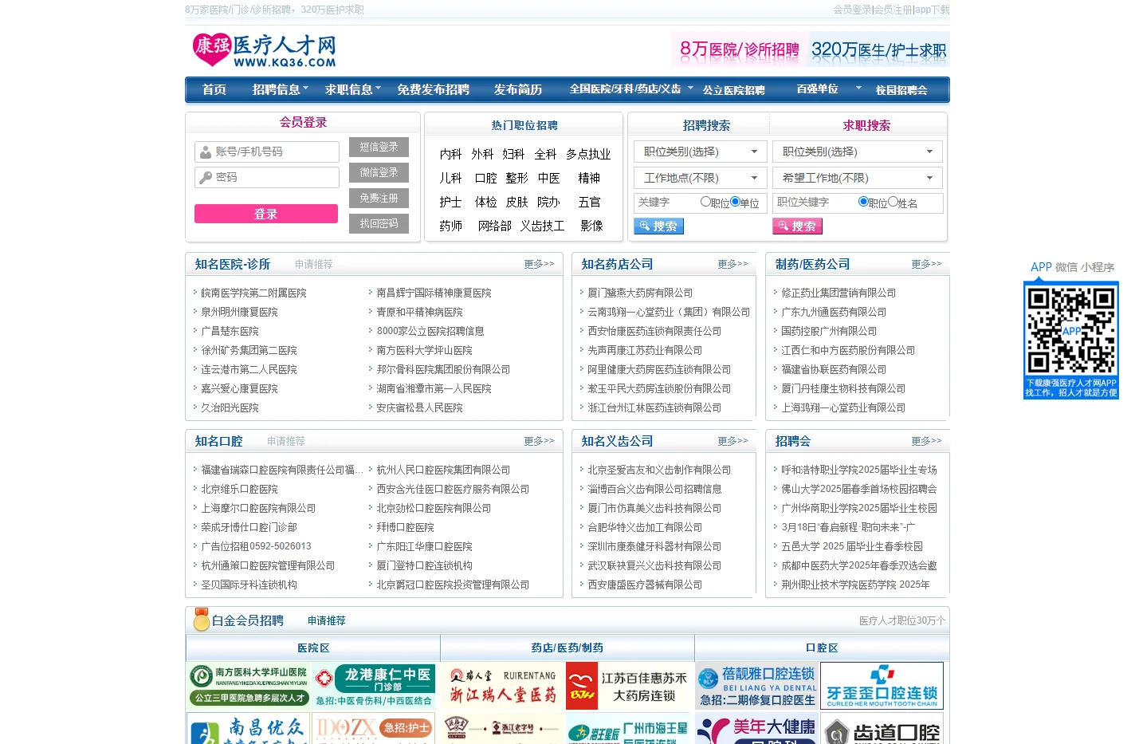Click 南昌优众 ad banner
The height and width of the screenshot is (744, 1135).
point(249,729)
